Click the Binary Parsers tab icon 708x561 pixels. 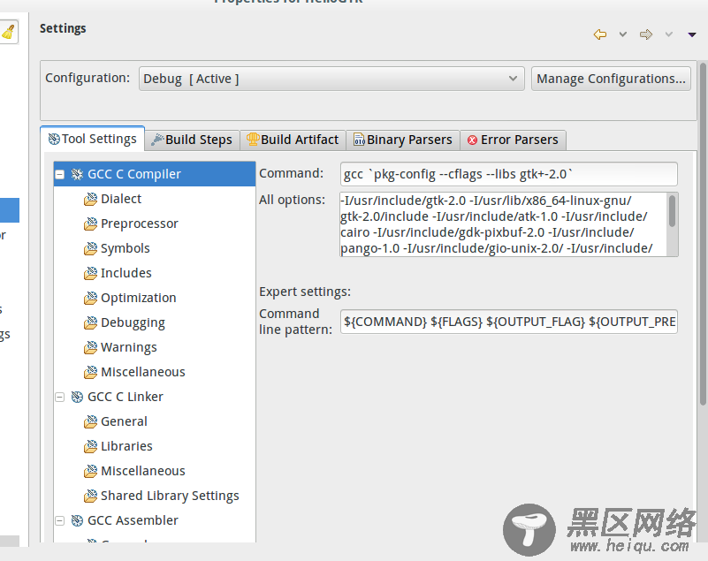coord(359,140)
